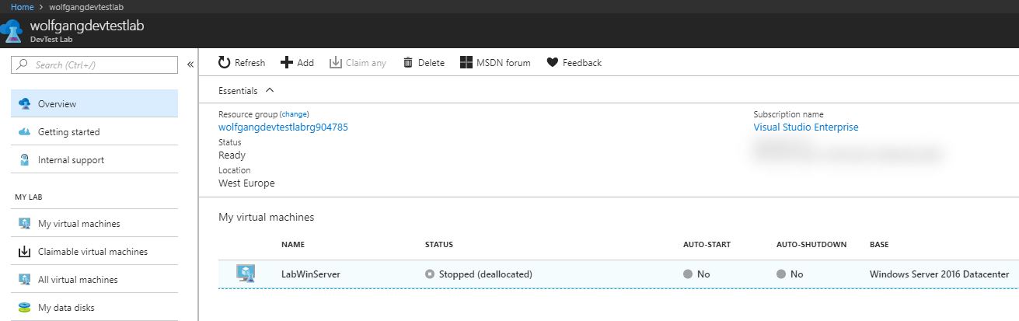Viewport: 1019px width, 321px height.
Task: Click the Add toolbar label
Action: pyautogui.click(x=305, y=63)
